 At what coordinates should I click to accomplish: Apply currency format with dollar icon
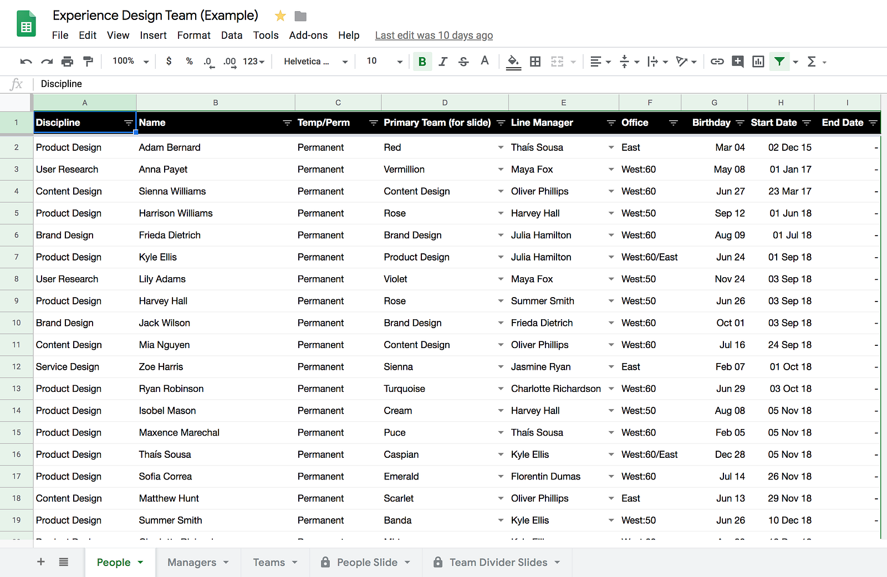pos(169,61)
